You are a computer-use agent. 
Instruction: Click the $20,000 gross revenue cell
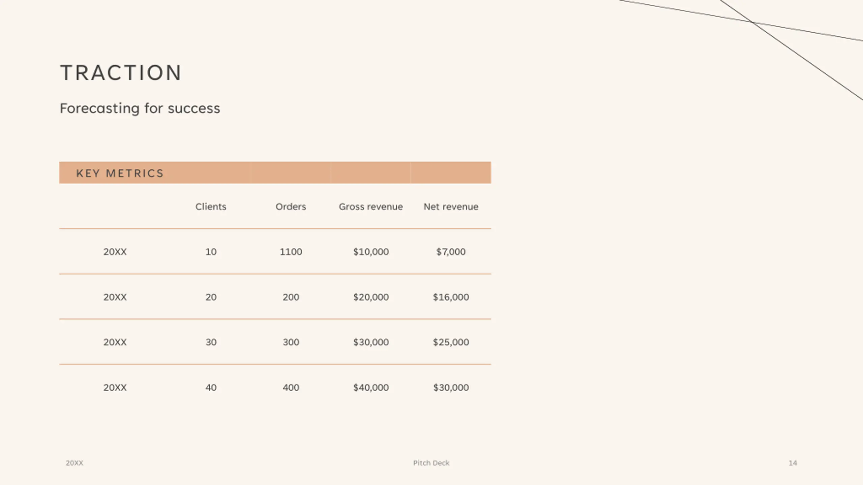point(371,297)
